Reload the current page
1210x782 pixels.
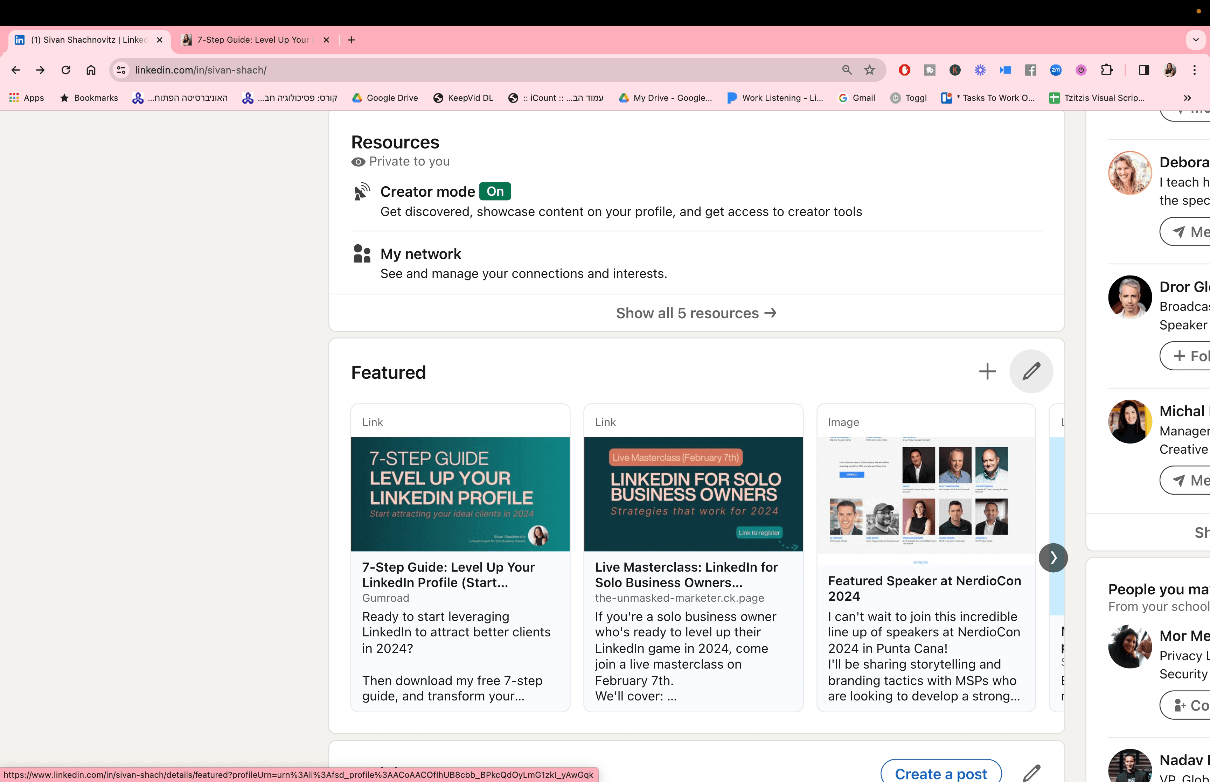[x=66, y=70]
